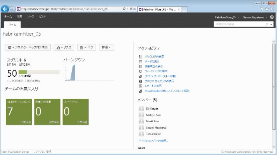
Task: Click Team Foundation Server footer text
Action: pos(15,151)
